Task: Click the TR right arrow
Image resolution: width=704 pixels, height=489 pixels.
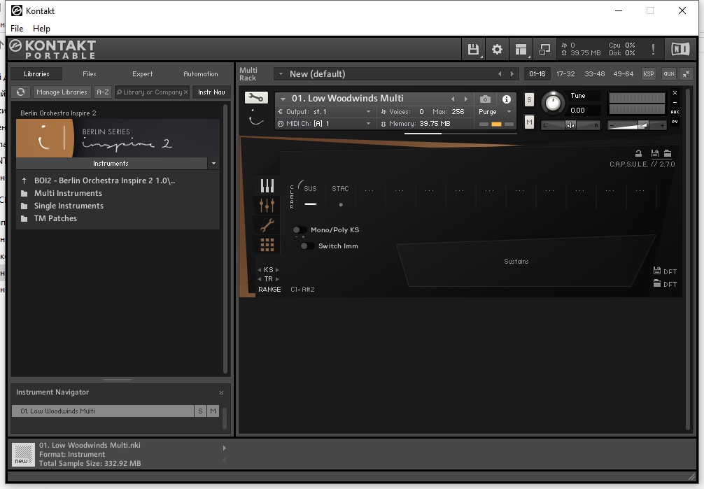Action: point(277,279)
